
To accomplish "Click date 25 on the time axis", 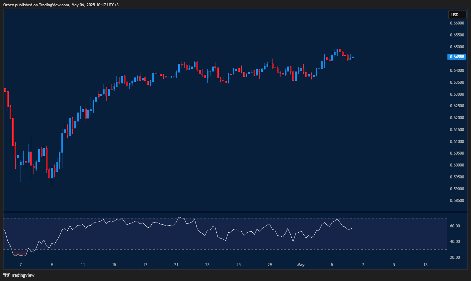I will click(238, 265).
